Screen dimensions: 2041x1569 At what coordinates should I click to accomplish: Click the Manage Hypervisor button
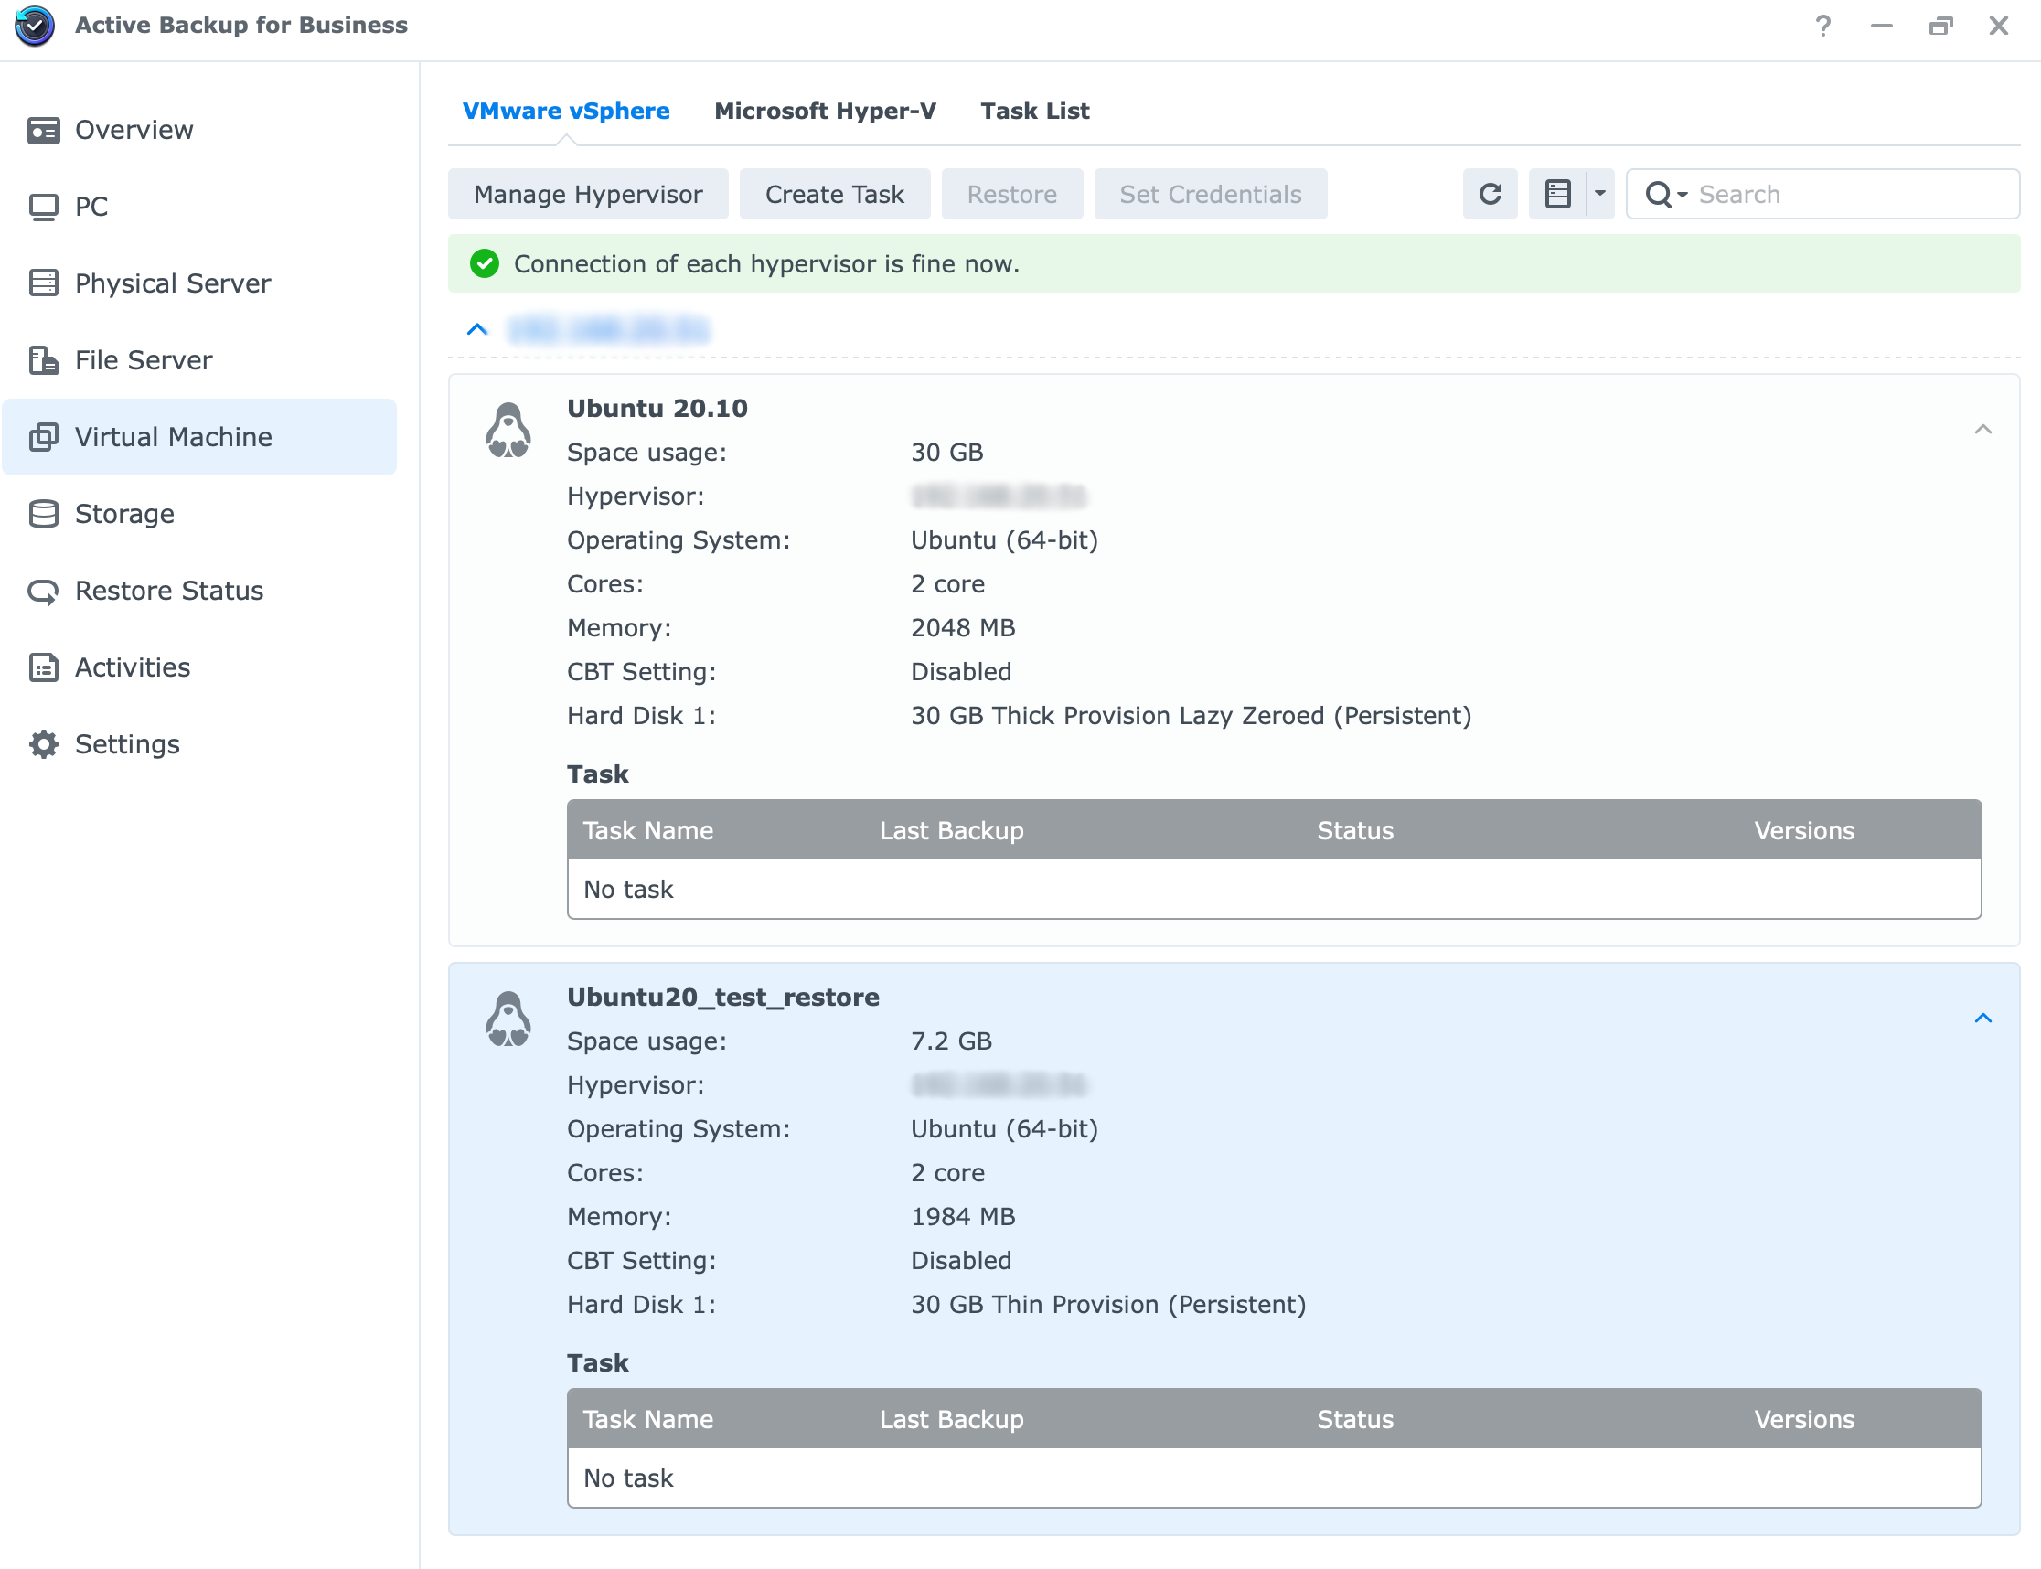pyautogui.click(x=588, y=194)
